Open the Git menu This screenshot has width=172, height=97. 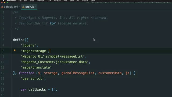click(78, 1)
